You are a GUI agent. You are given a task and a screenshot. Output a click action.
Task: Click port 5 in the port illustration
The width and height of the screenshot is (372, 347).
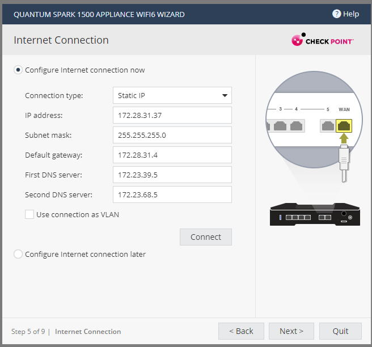(x=328, y=126)
